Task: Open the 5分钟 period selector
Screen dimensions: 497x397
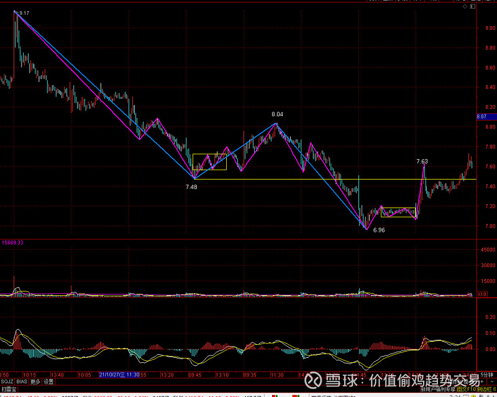Action: coord(486,375)
